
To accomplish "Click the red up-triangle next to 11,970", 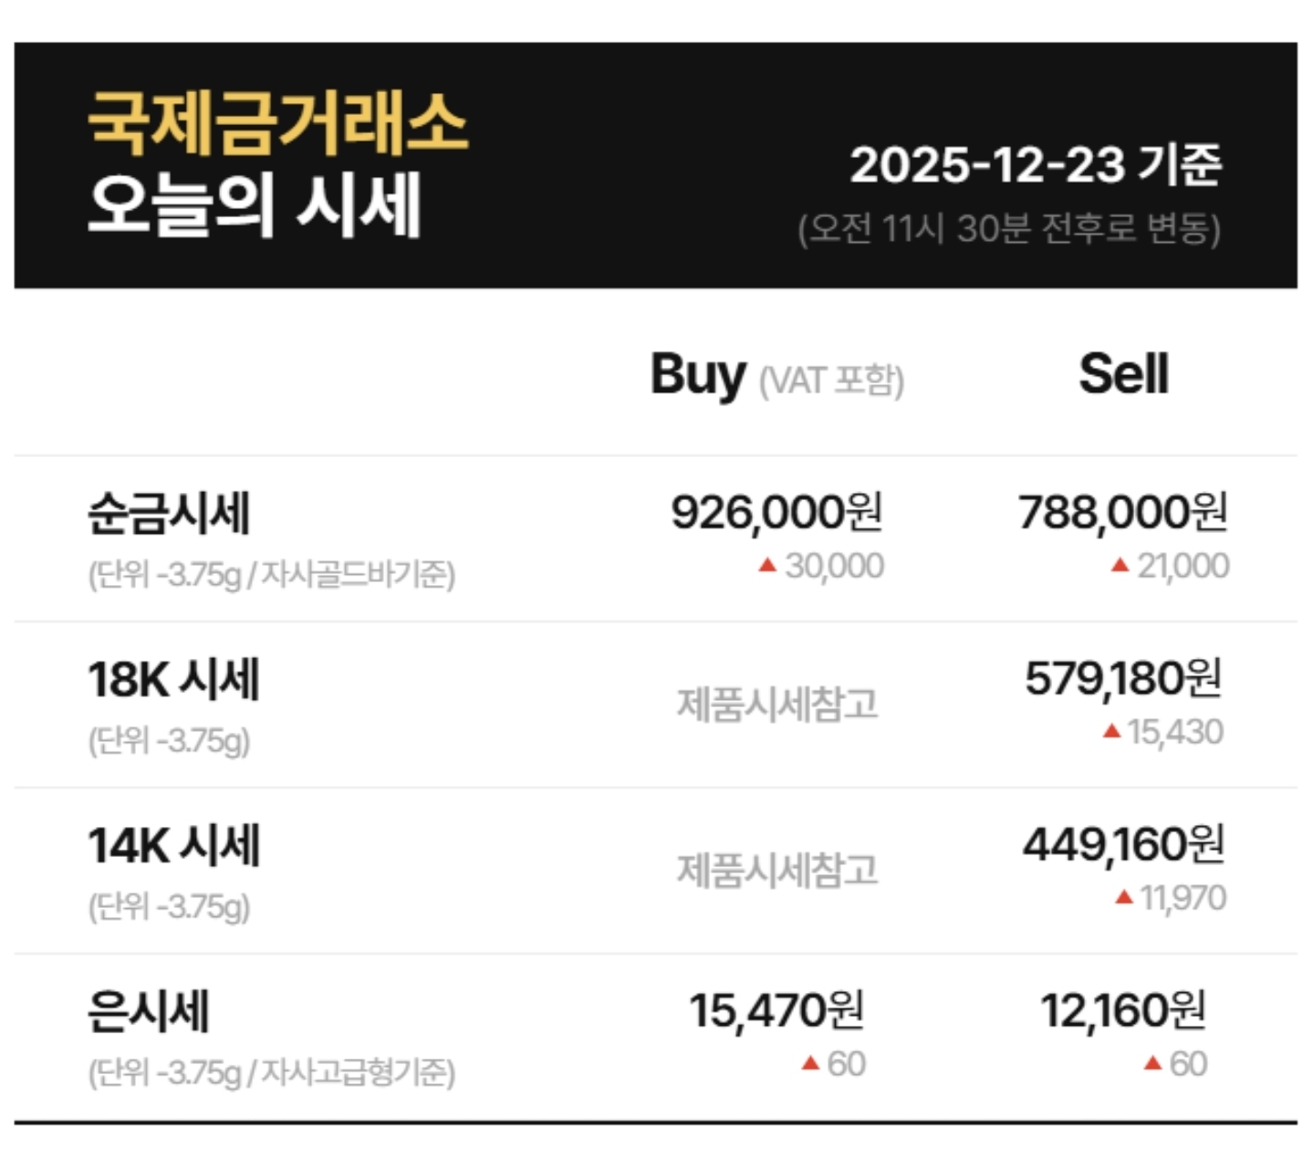I will [1124, 898].
